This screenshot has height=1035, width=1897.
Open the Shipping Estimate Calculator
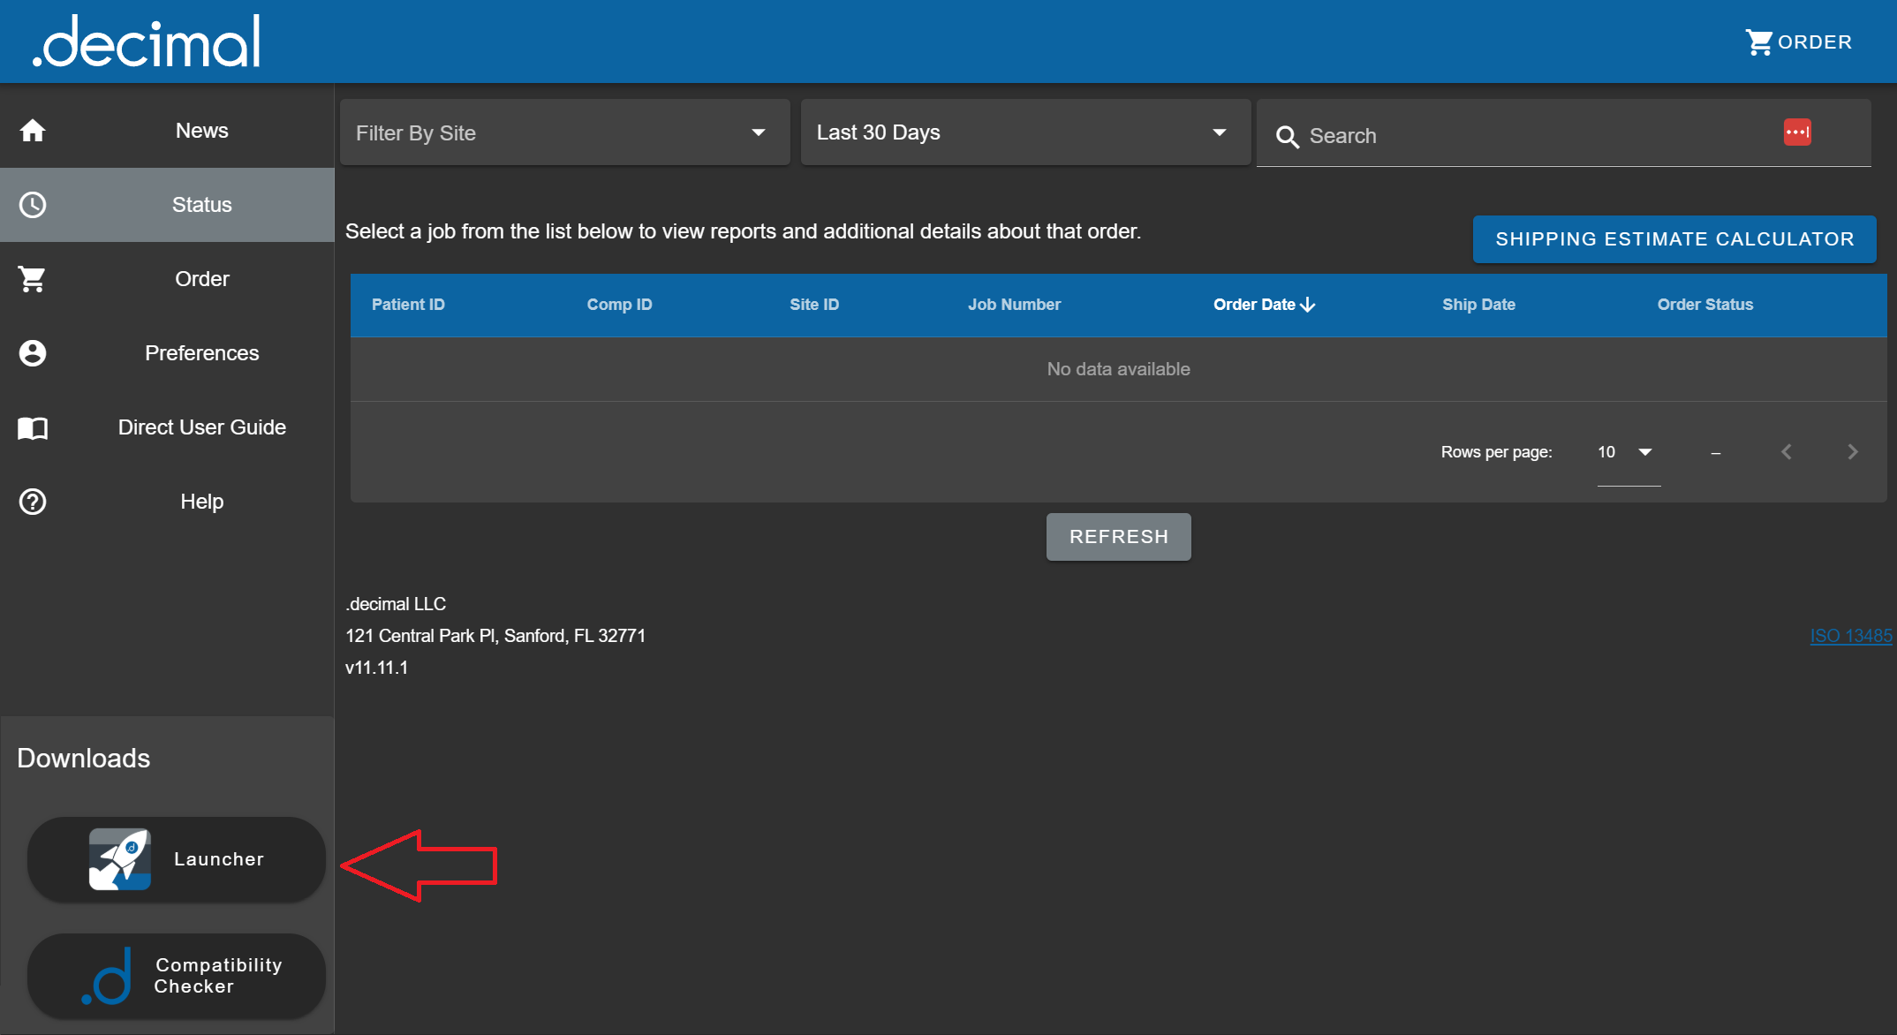pos(1674,239)
